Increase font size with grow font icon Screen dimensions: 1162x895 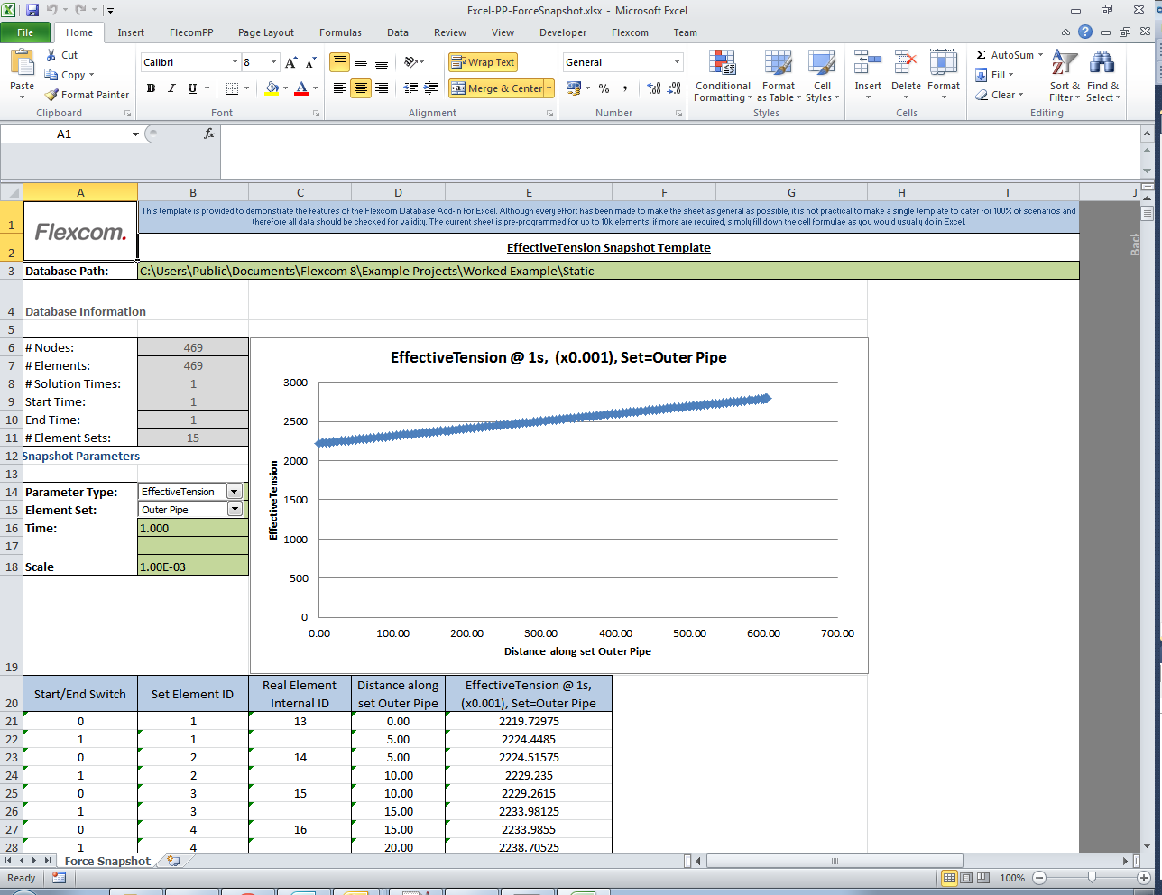pyautogui.click(x=290, y=62)
